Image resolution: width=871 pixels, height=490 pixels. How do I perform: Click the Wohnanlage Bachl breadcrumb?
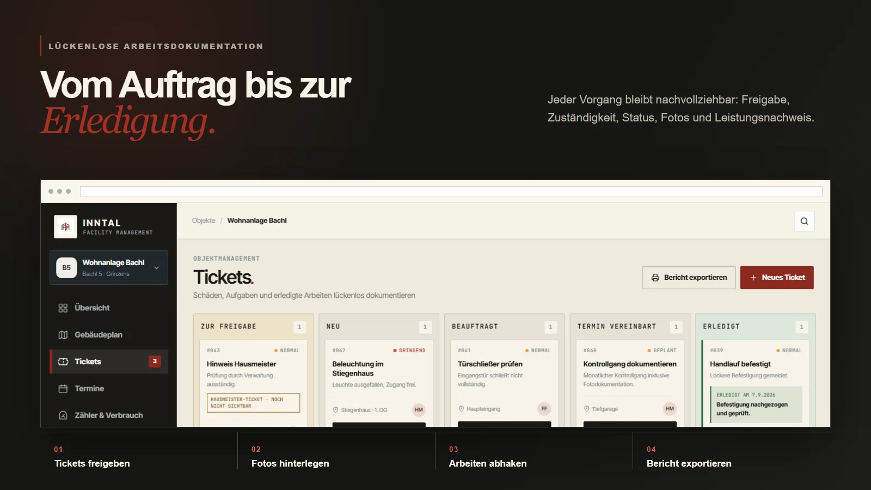tap(257, 220)
